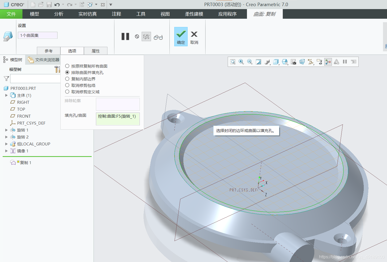Screen dimensions: 387x262
Task: Switch to the 实时仿真 ribbon tab
Action: (x=88, y=14)
